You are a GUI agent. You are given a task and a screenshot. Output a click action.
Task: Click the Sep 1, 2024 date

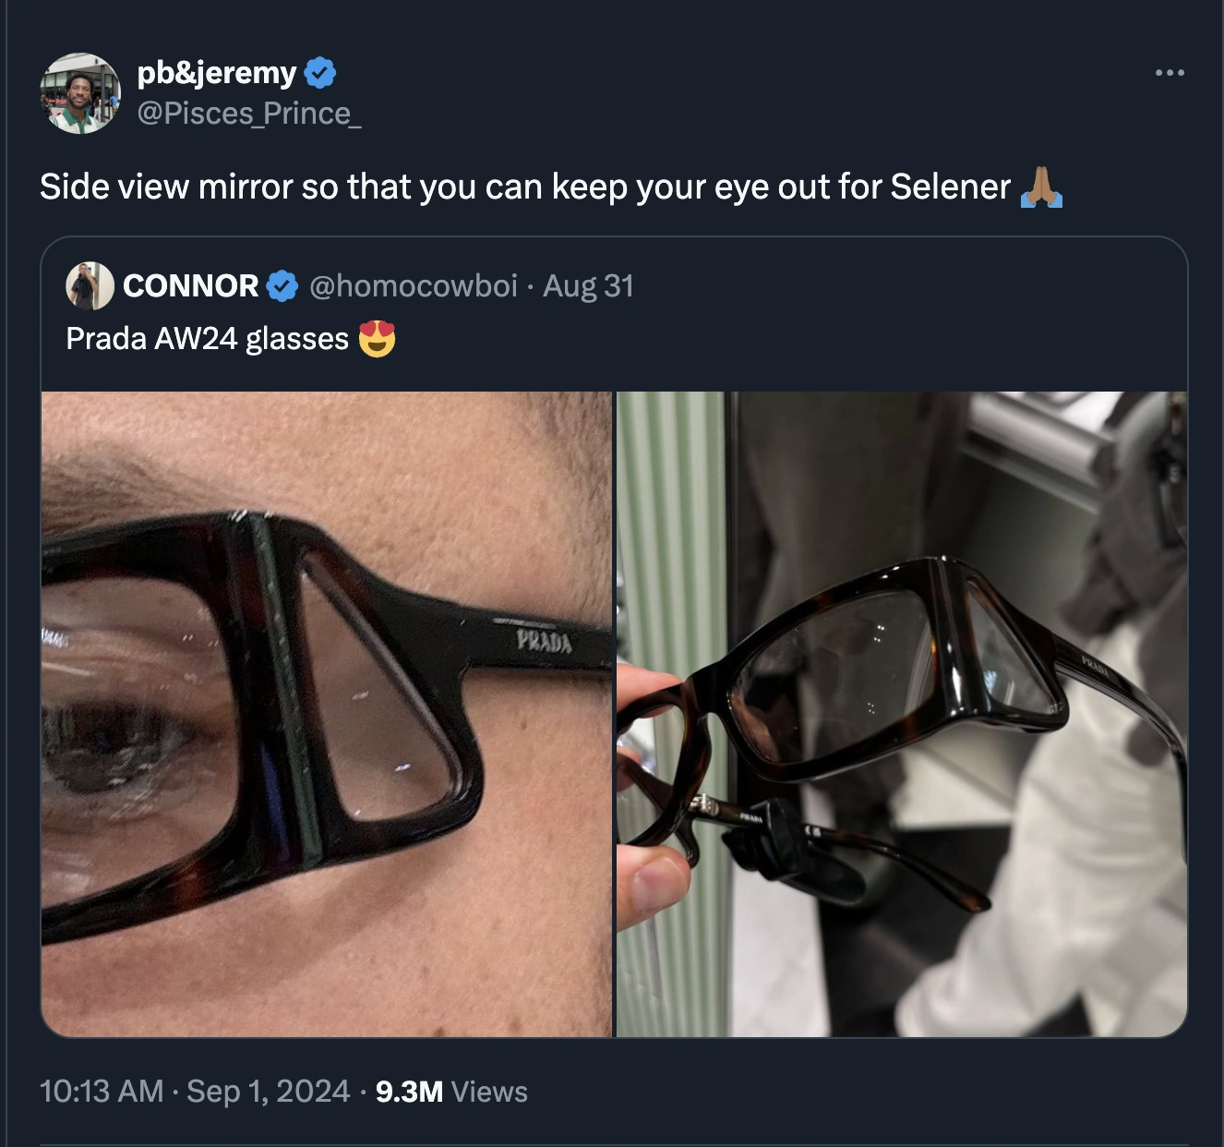(268, 1092)
